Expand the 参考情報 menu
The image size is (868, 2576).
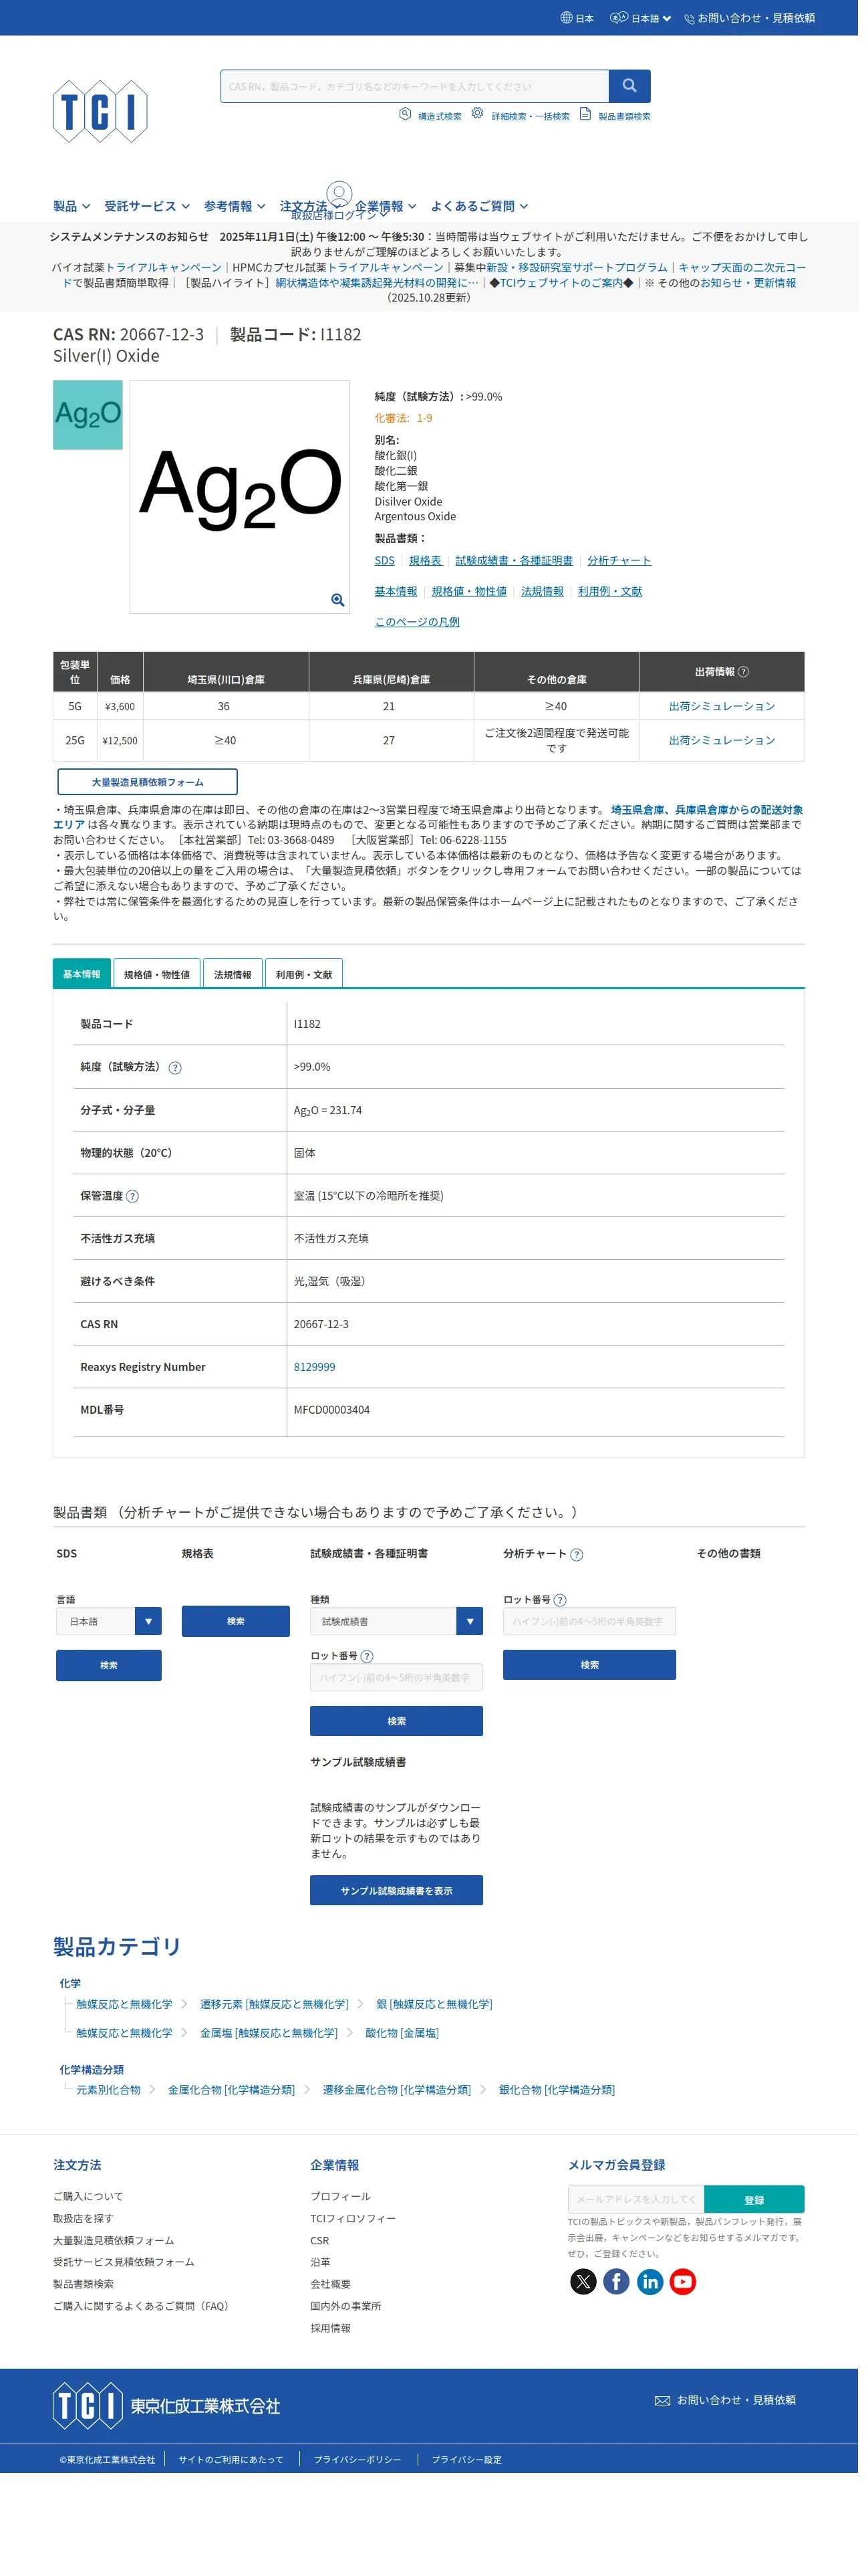click(x=235, y=206)
